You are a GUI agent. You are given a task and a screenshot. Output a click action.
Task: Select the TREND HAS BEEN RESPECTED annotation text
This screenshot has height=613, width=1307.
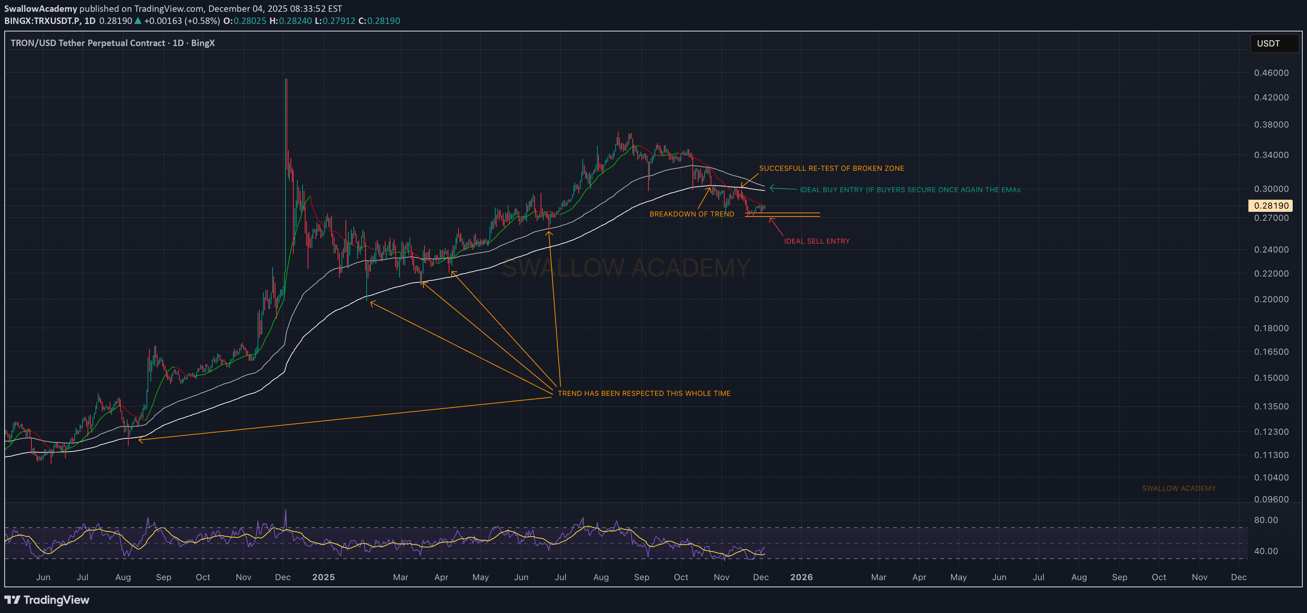[644, 393]
